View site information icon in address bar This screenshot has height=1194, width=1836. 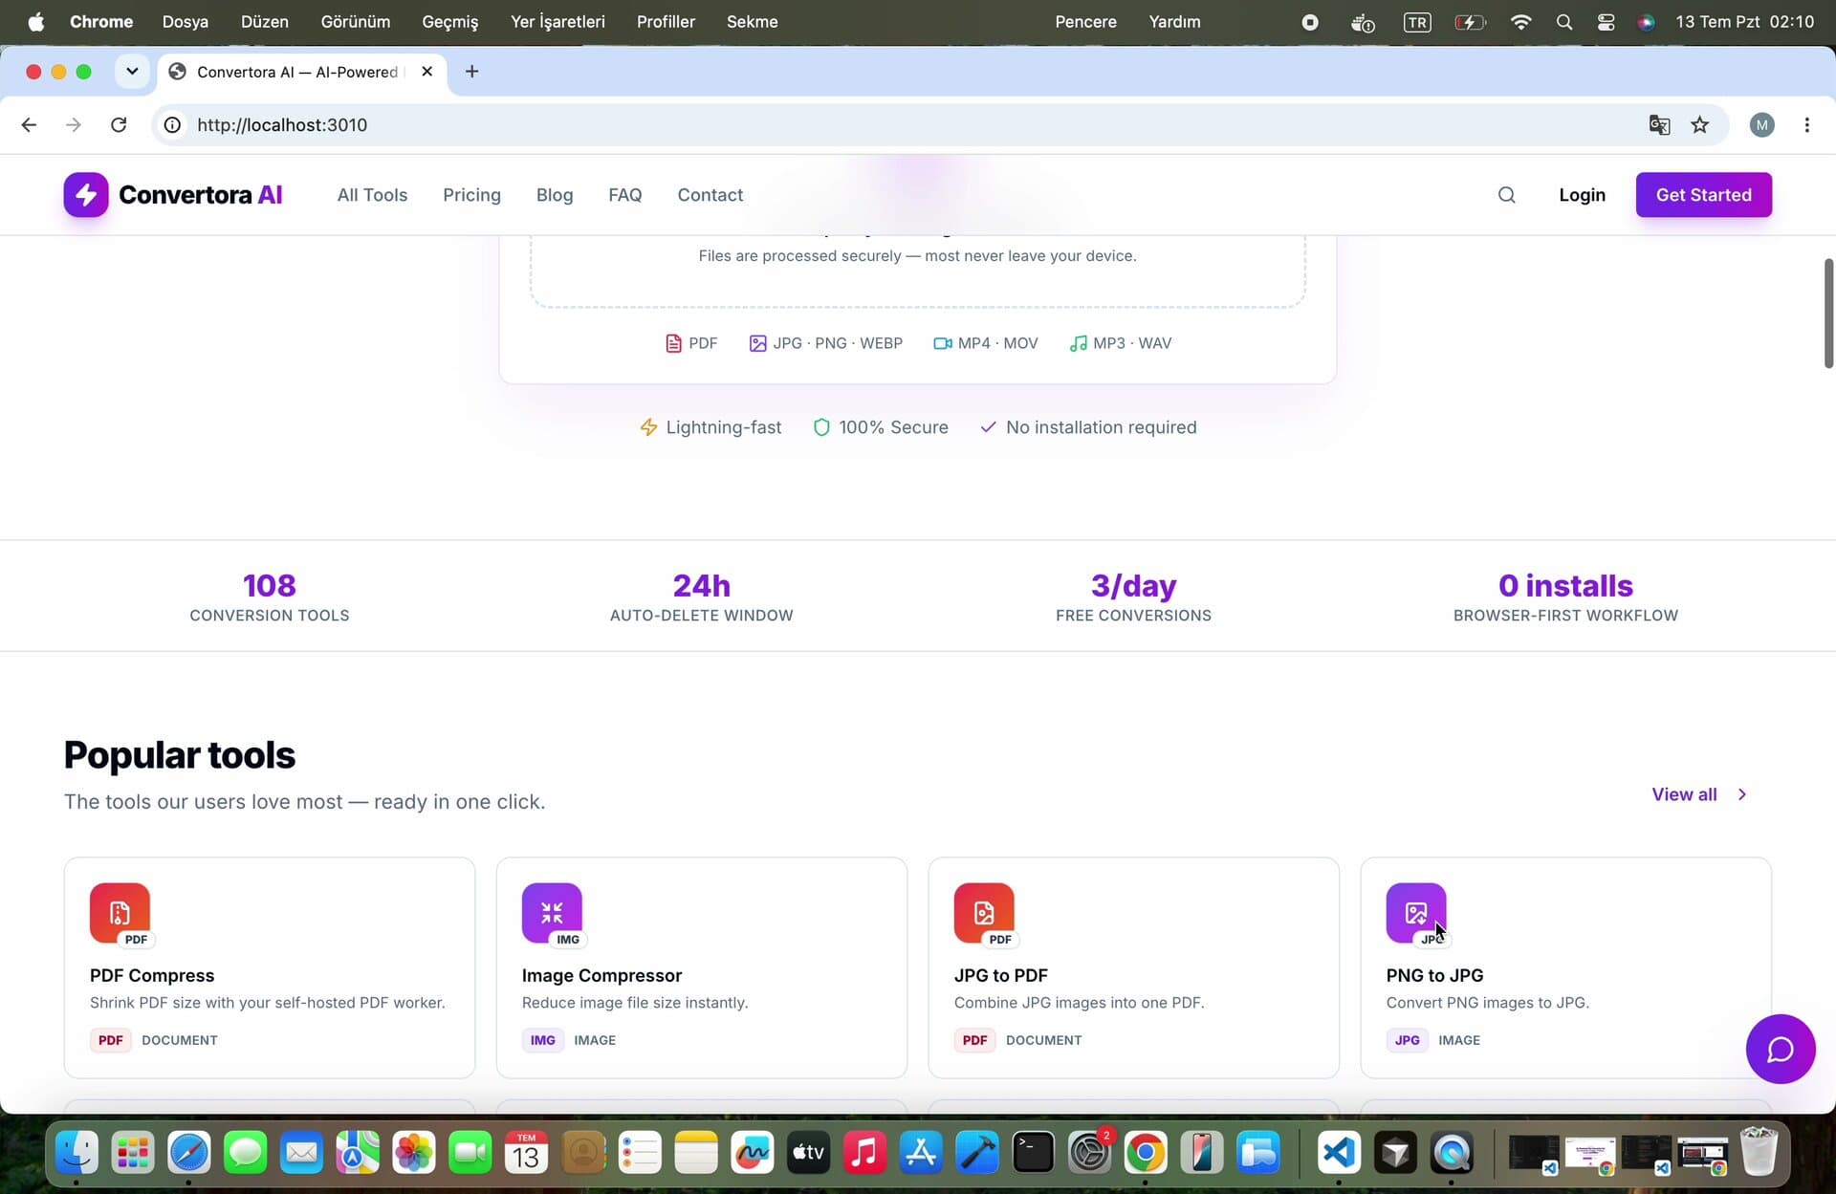coord(172,125)
